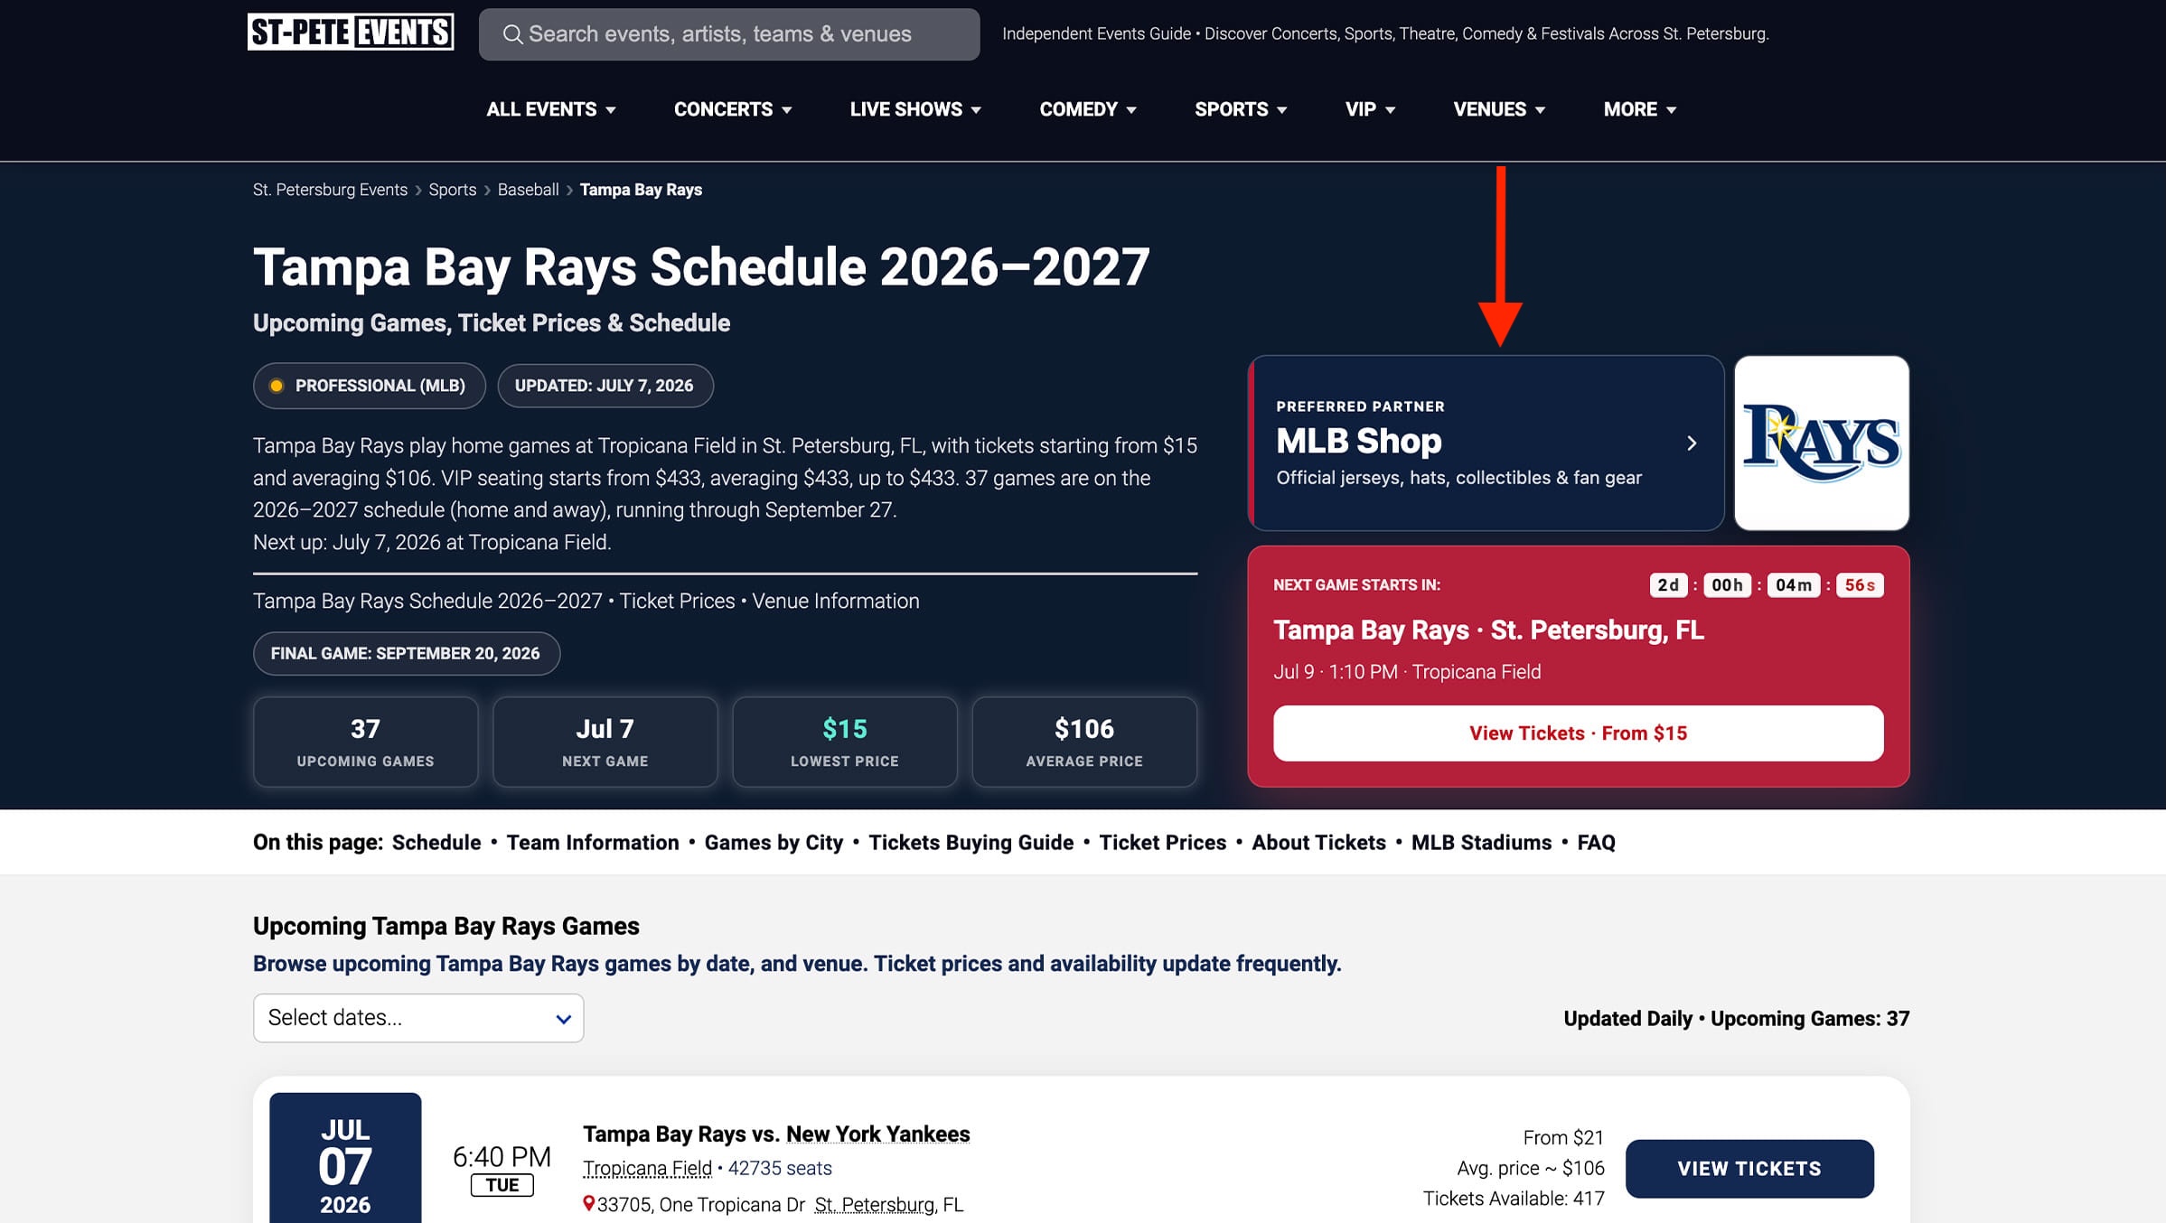Go to Baseball breadcrumb link
This screenshot has height=1223, width=2166.
coord(528,190)
